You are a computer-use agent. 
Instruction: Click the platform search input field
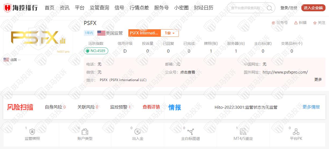coord(246,8)
